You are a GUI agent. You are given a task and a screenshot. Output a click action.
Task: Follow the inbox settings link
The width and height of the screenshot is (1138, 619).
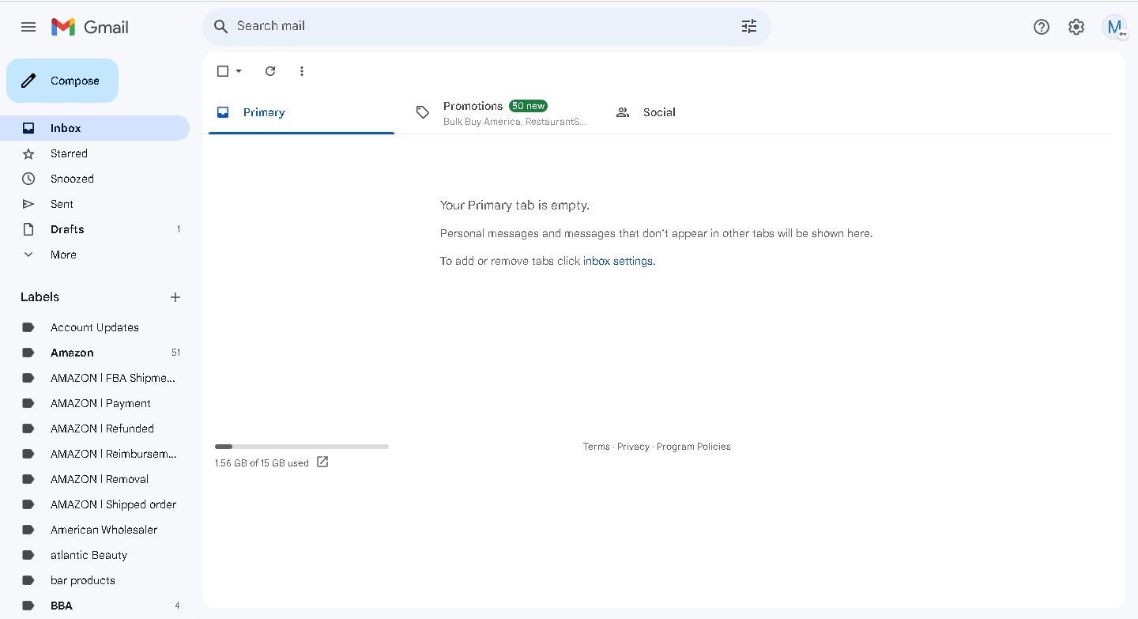pyautogui.click(x=618, y=261)
